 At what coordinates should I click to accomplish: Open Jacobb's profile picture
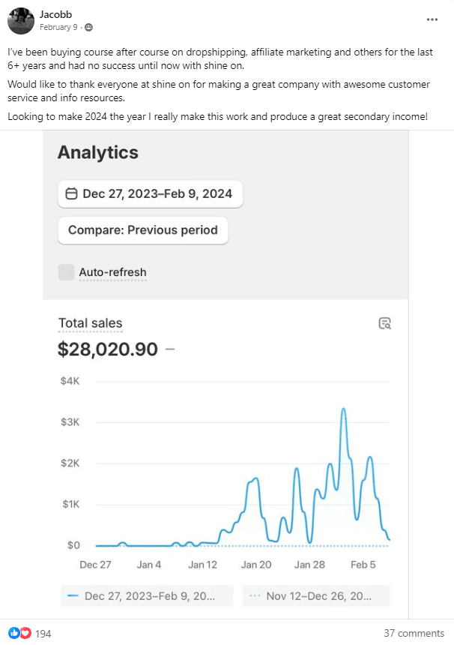(20, 20)
